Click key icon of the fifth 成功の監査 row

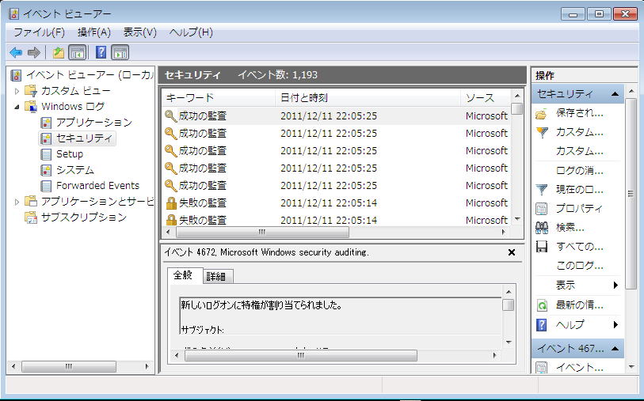click(170, 186)
